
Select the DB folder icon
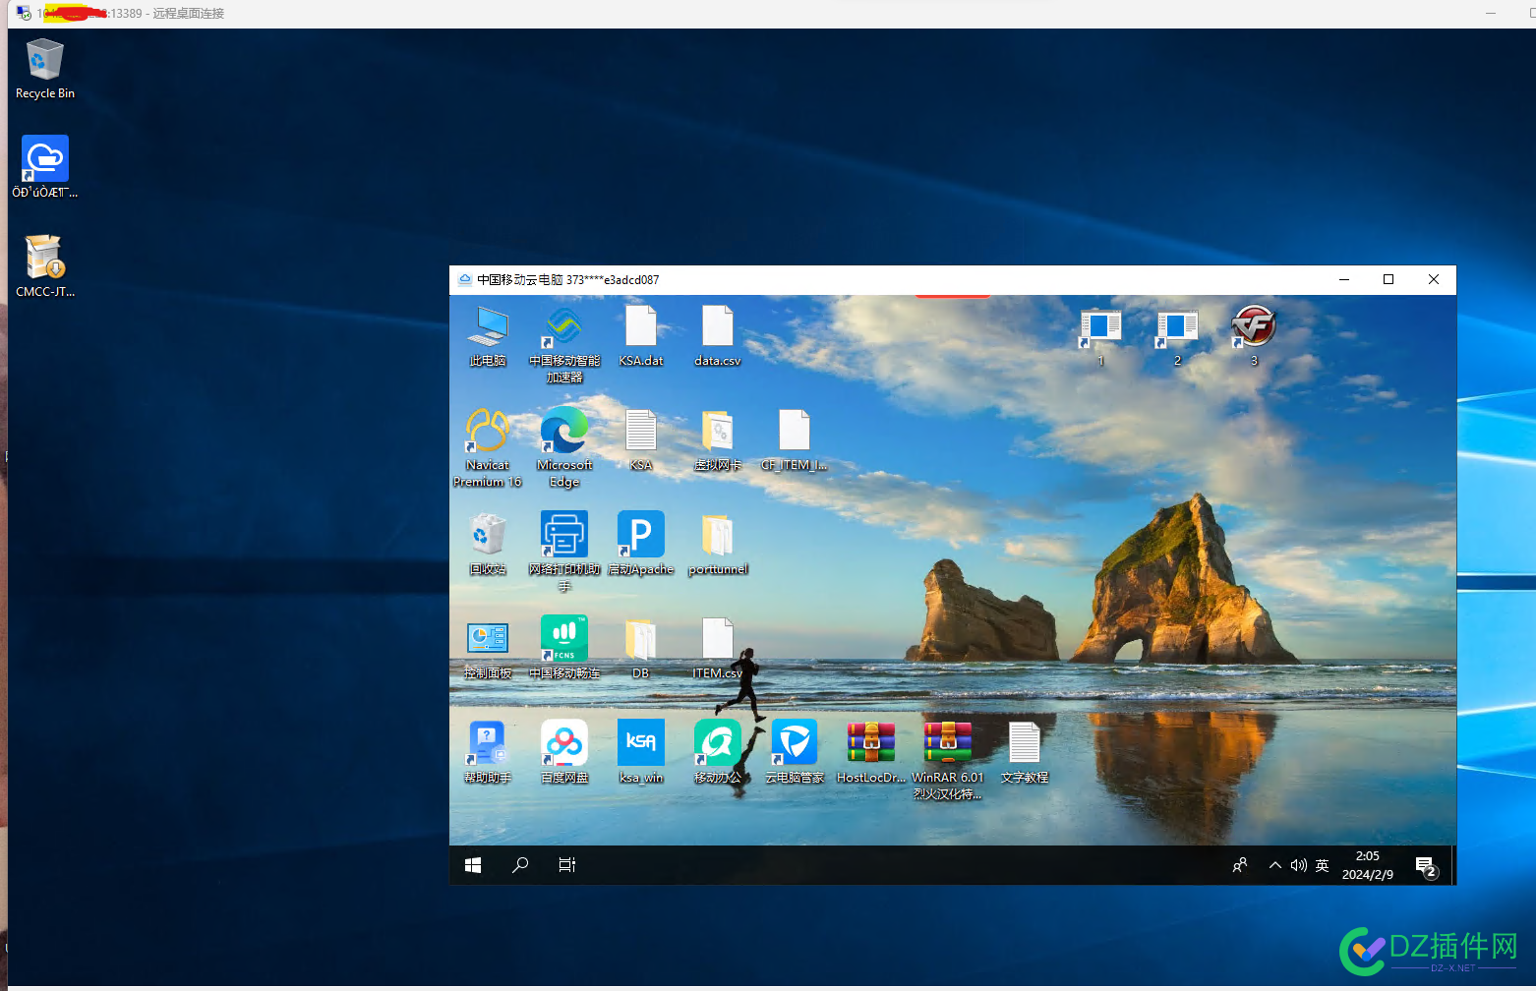[x=641, y=640]
